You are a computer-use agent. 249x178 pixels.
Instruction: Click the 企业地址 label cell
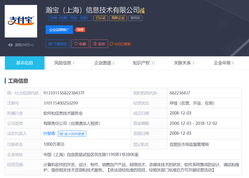click(23, 155)
